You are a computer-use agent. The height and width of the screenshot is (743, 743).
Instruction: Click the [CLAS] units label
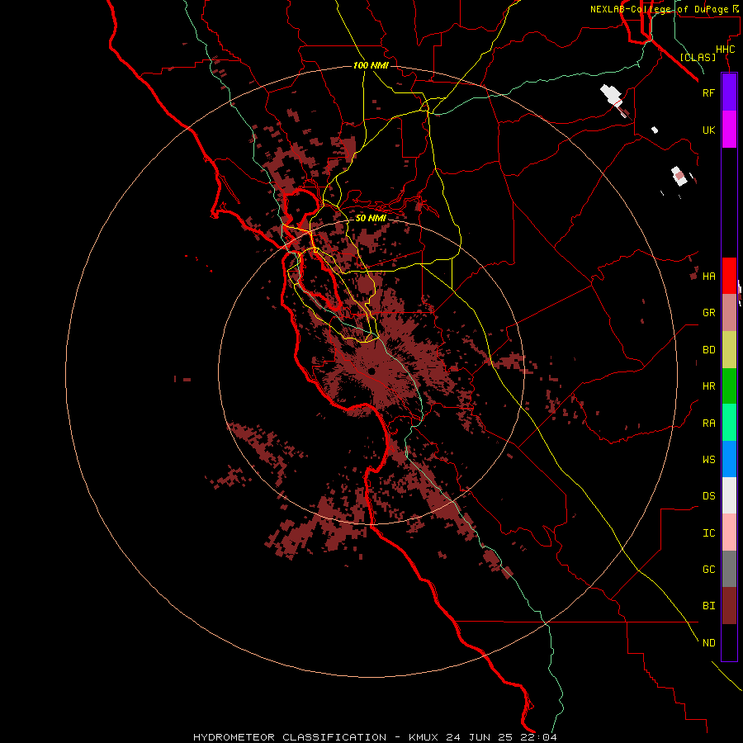(698, 57)
